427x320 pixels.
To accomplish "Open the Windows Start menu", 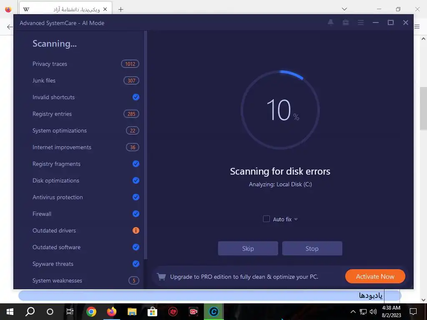I will pos(10,312).
